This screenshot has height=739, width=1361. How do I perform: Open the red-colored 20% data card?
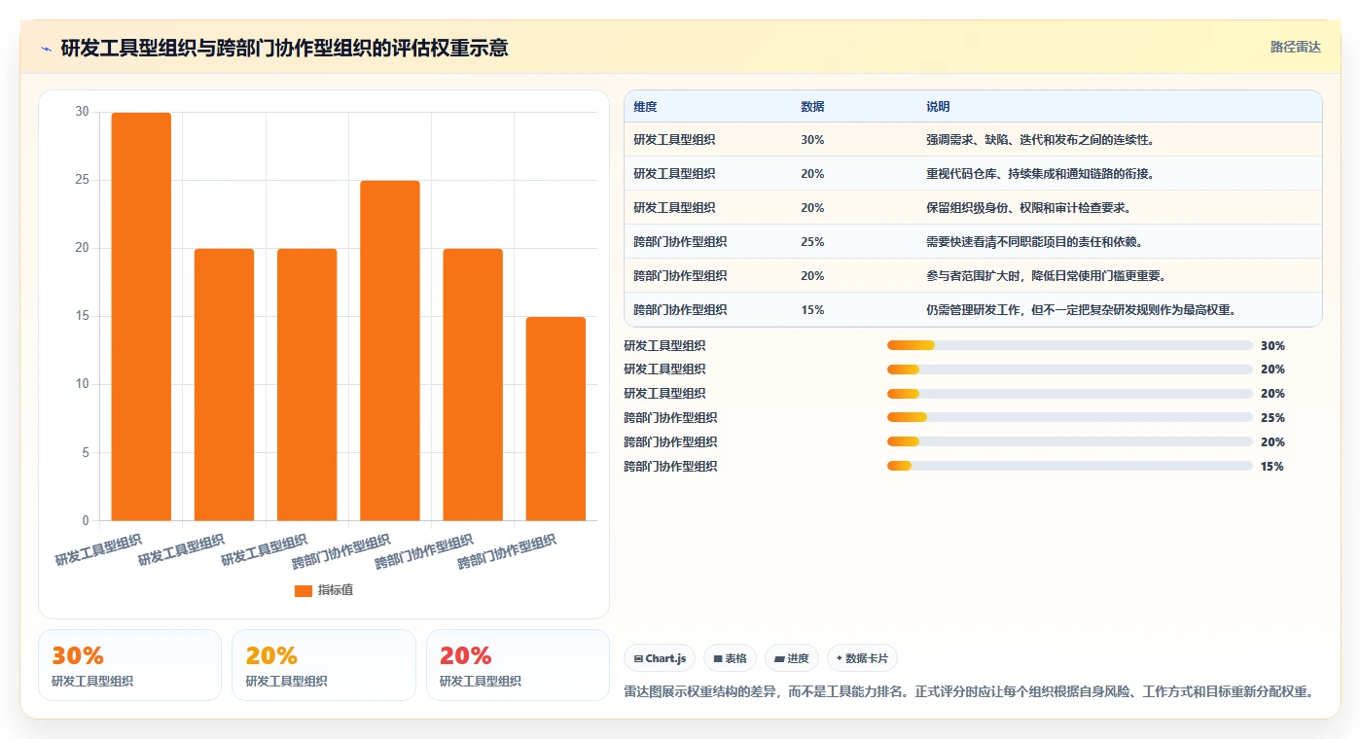point(518,665)
